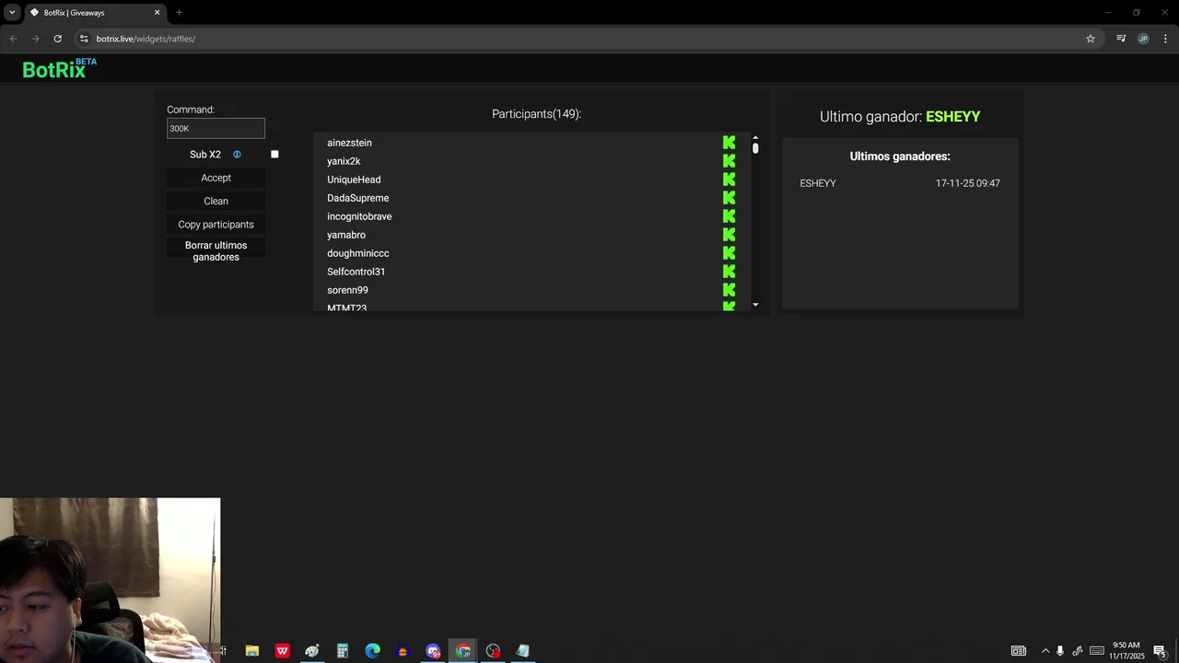This screenshot has width=1179, height=663.
Task: Reload the page with the refresh icon
Action: click(x=57, y=39)
